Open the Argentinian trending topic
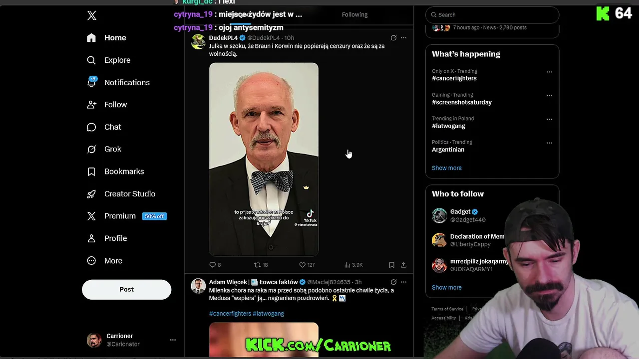639x359 pixels. (x=448, y=150)
